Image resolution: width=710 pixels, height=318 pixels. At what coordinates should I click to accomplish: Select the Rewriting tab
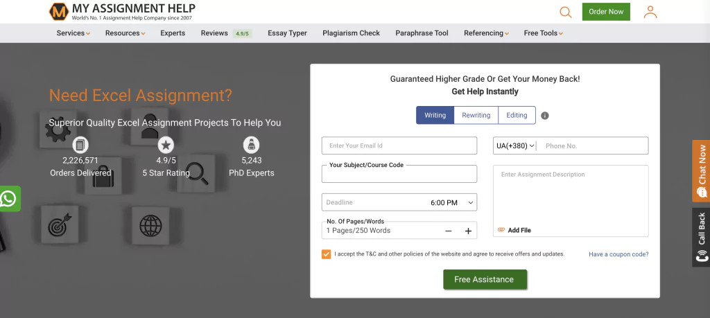coord(476,115)
